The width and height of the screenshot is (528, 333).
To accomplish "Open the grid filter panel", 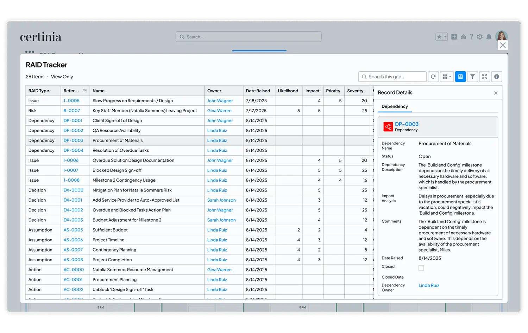I will (472, 77).
